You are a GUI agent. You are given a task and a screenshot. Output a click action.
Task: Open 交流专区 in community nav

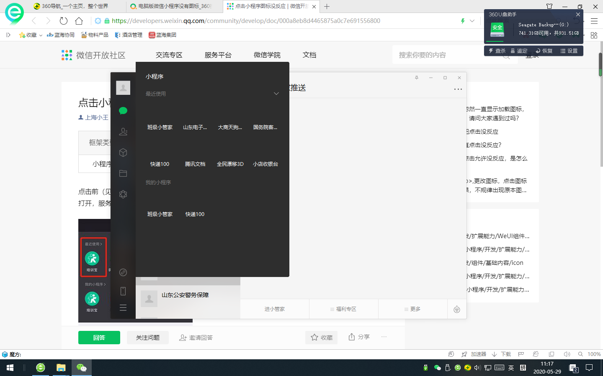[169, 55]
